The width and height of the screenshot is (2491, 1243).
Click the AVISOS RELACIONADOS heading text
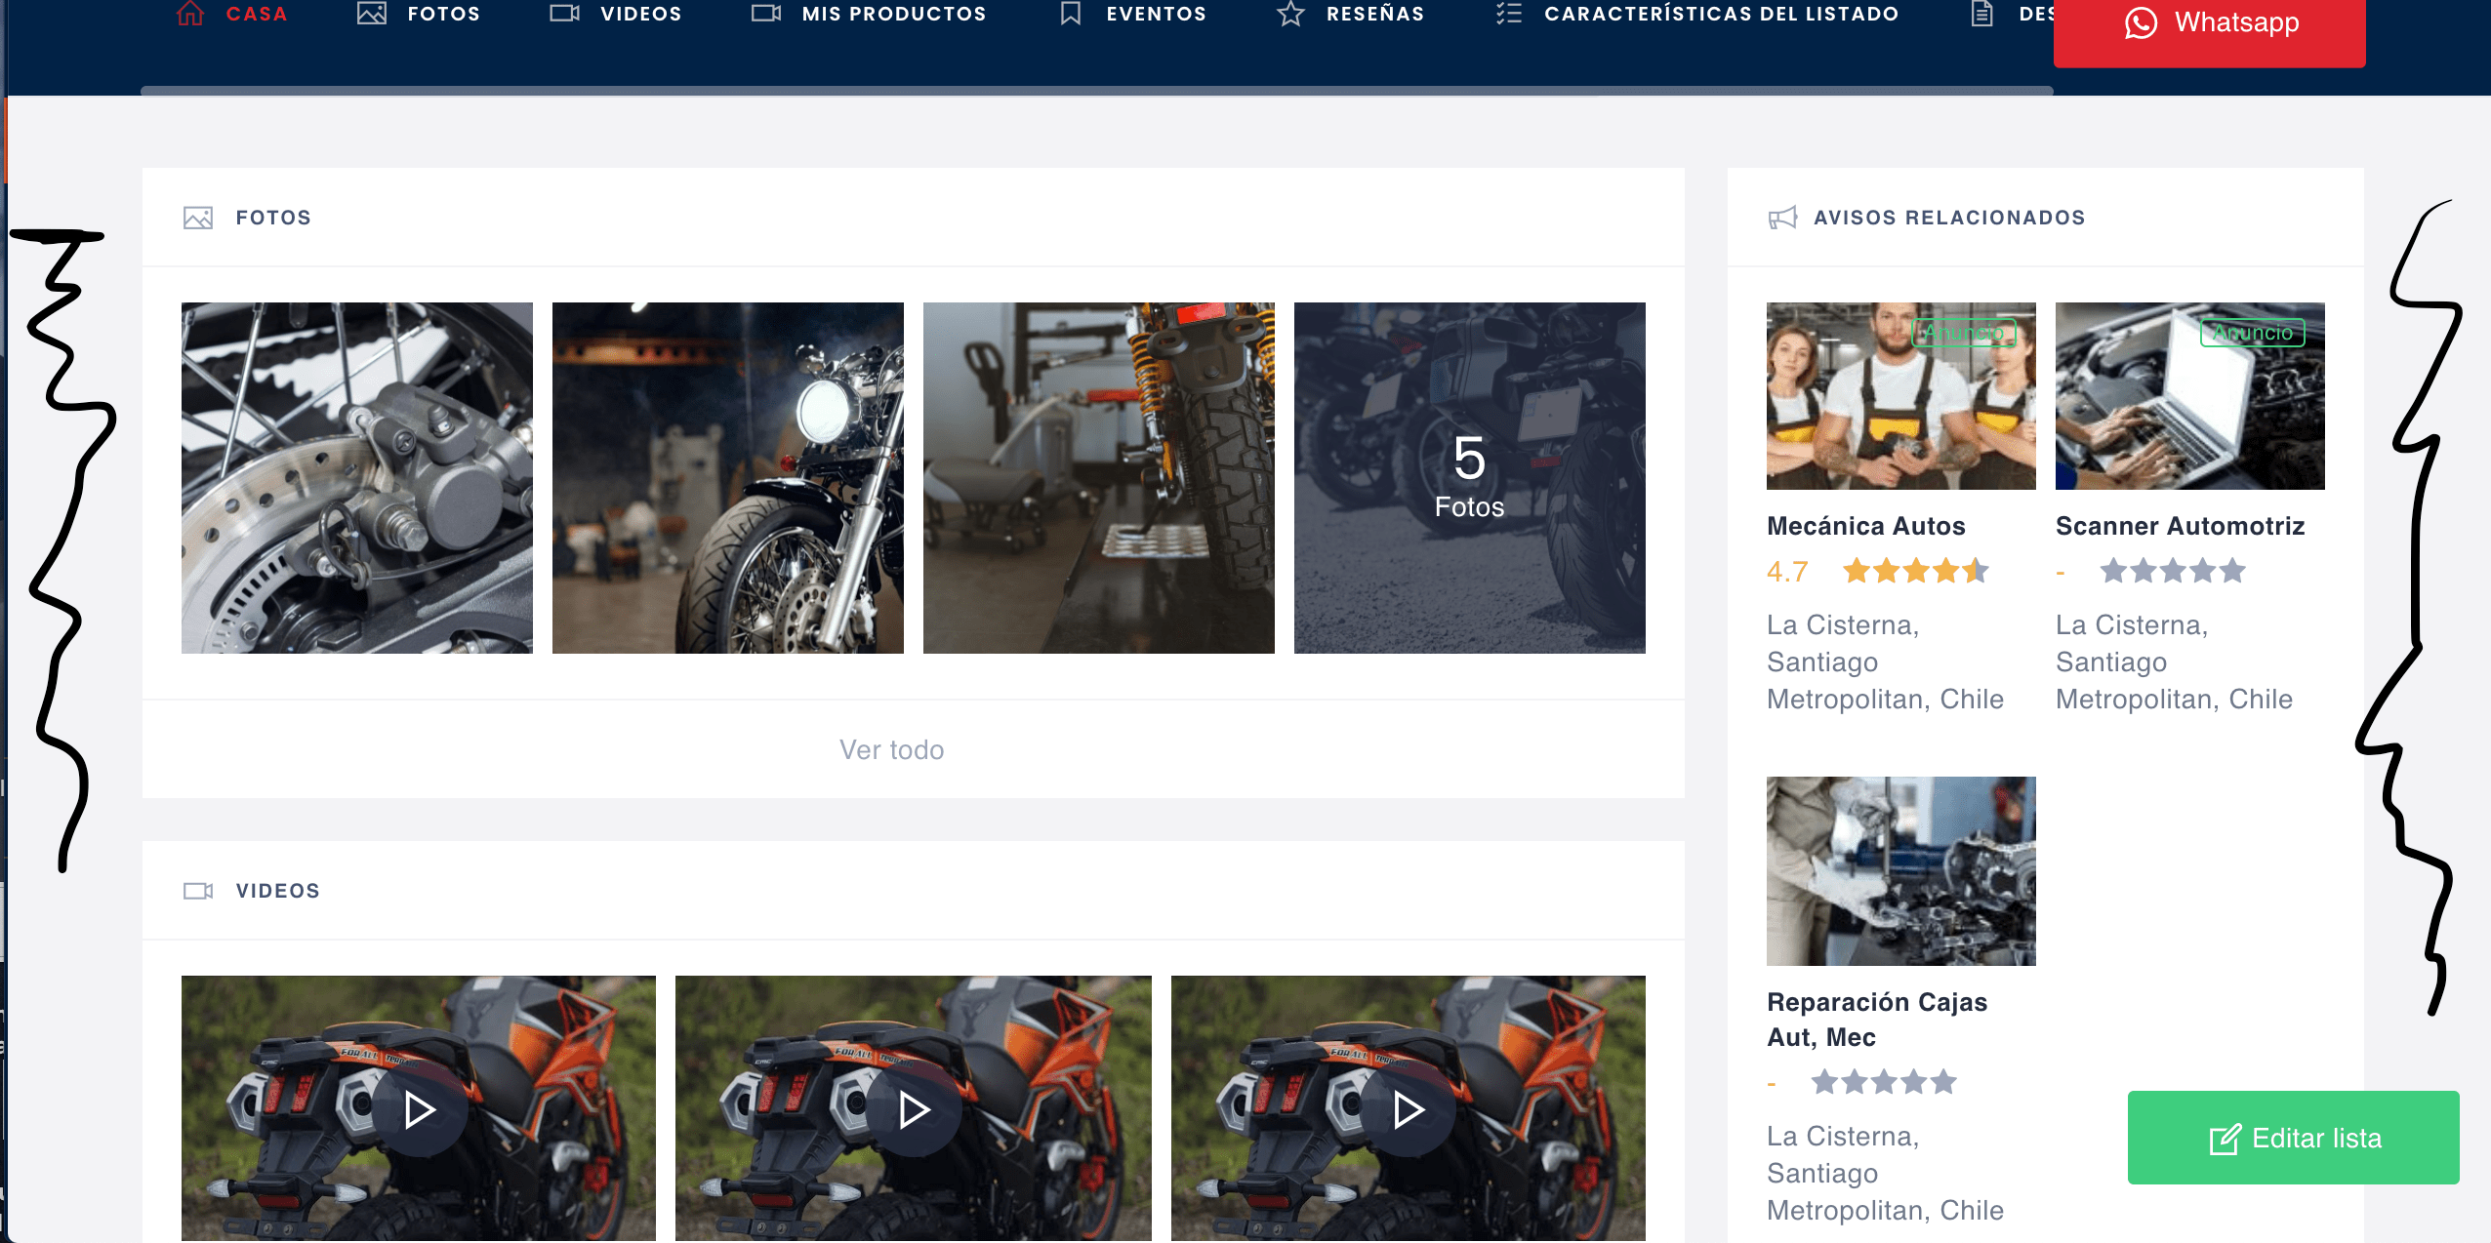click(x=1949, y=218)
